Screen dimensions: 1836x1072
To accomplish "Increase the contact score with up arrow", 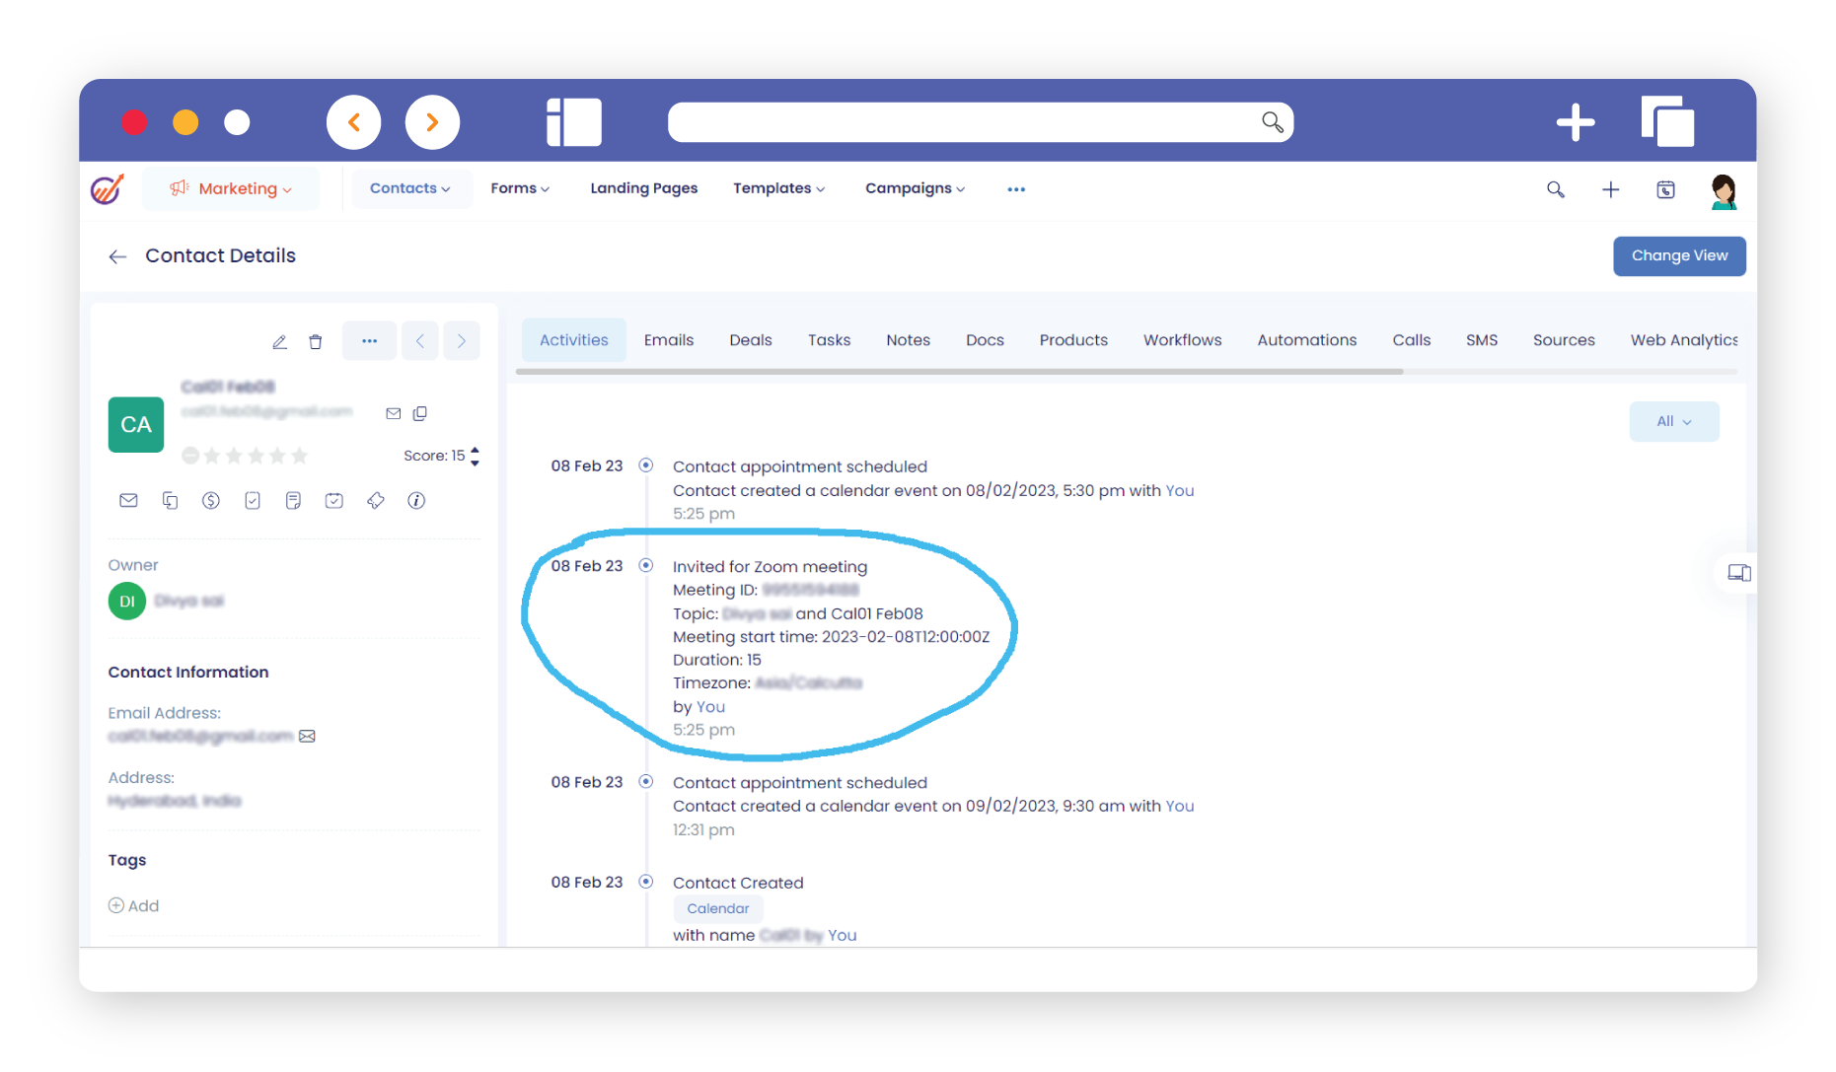I will click(476, 450).
